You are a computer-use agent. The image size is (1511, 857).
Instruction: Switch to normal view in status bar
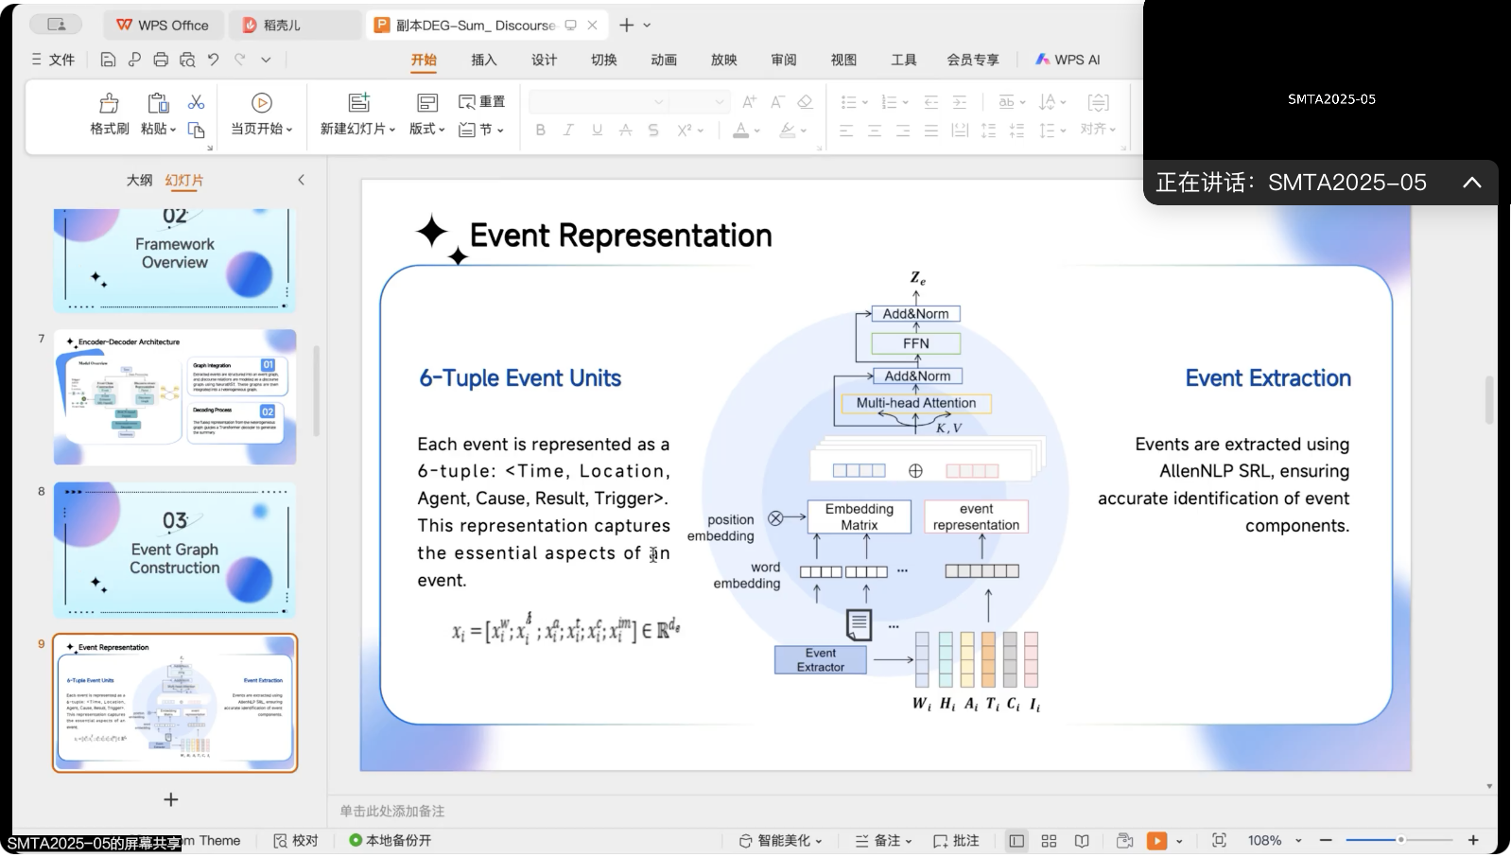point(1016,841)
